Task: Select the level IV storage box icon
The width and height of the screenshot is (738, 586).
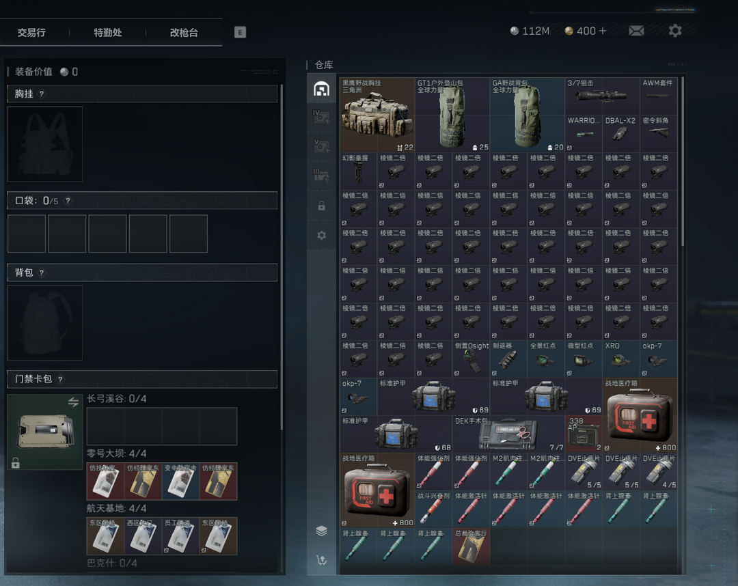Action: click(x=321, y=117)
